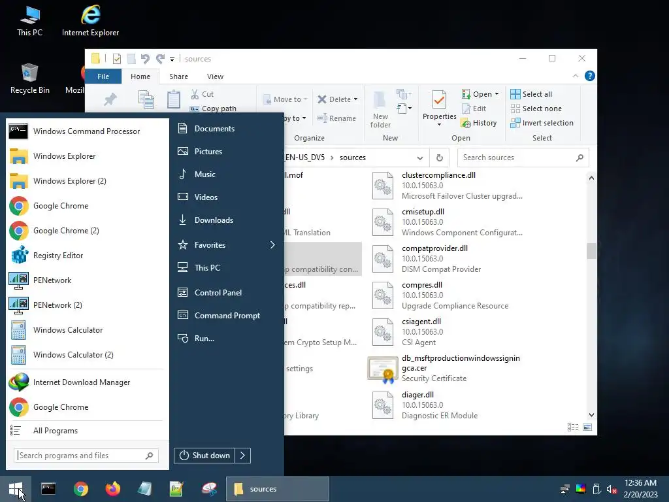This screenshot has height=502, width=669.
Task: Switch to the Share ribbon tab
Action: pyautogui.click(x=178, y=76)
